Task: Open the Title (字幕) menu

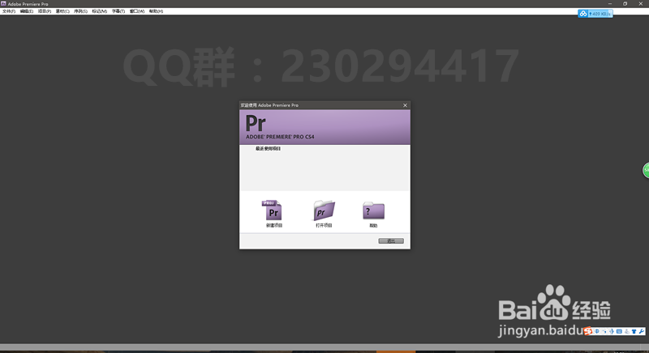Action: [x=118, y=11]
